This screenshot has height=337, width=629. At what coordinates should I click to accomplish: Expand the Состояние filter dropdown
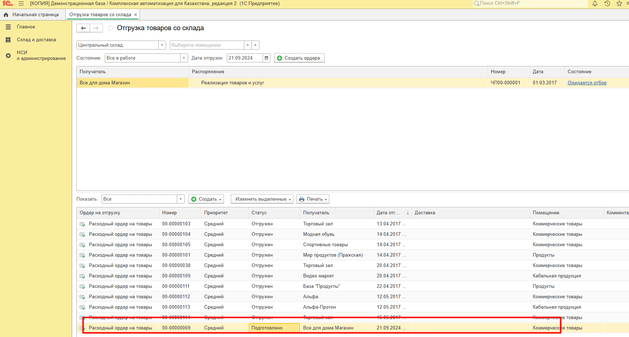tap(184, 58)
